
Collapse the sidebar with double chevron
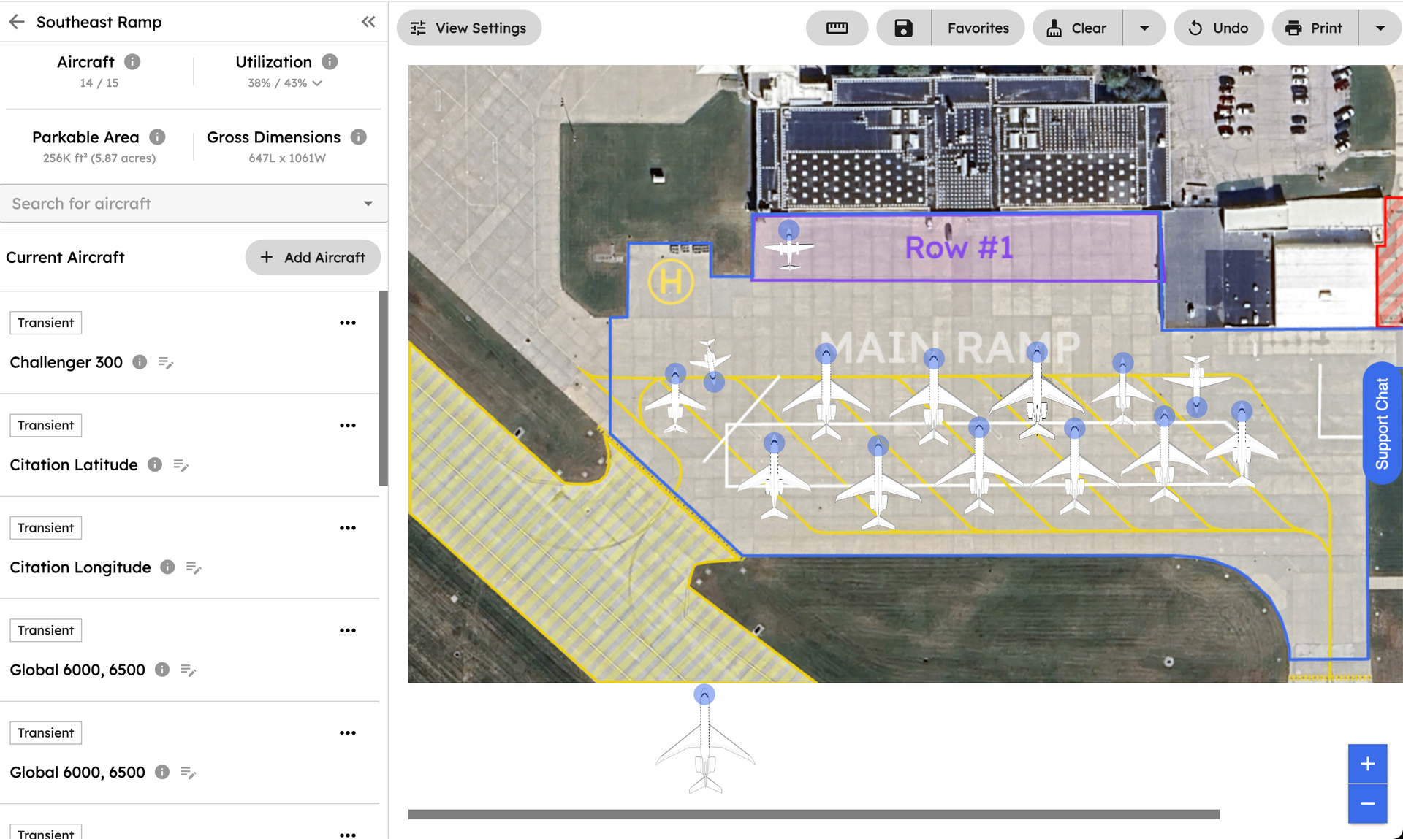point(368,22)
